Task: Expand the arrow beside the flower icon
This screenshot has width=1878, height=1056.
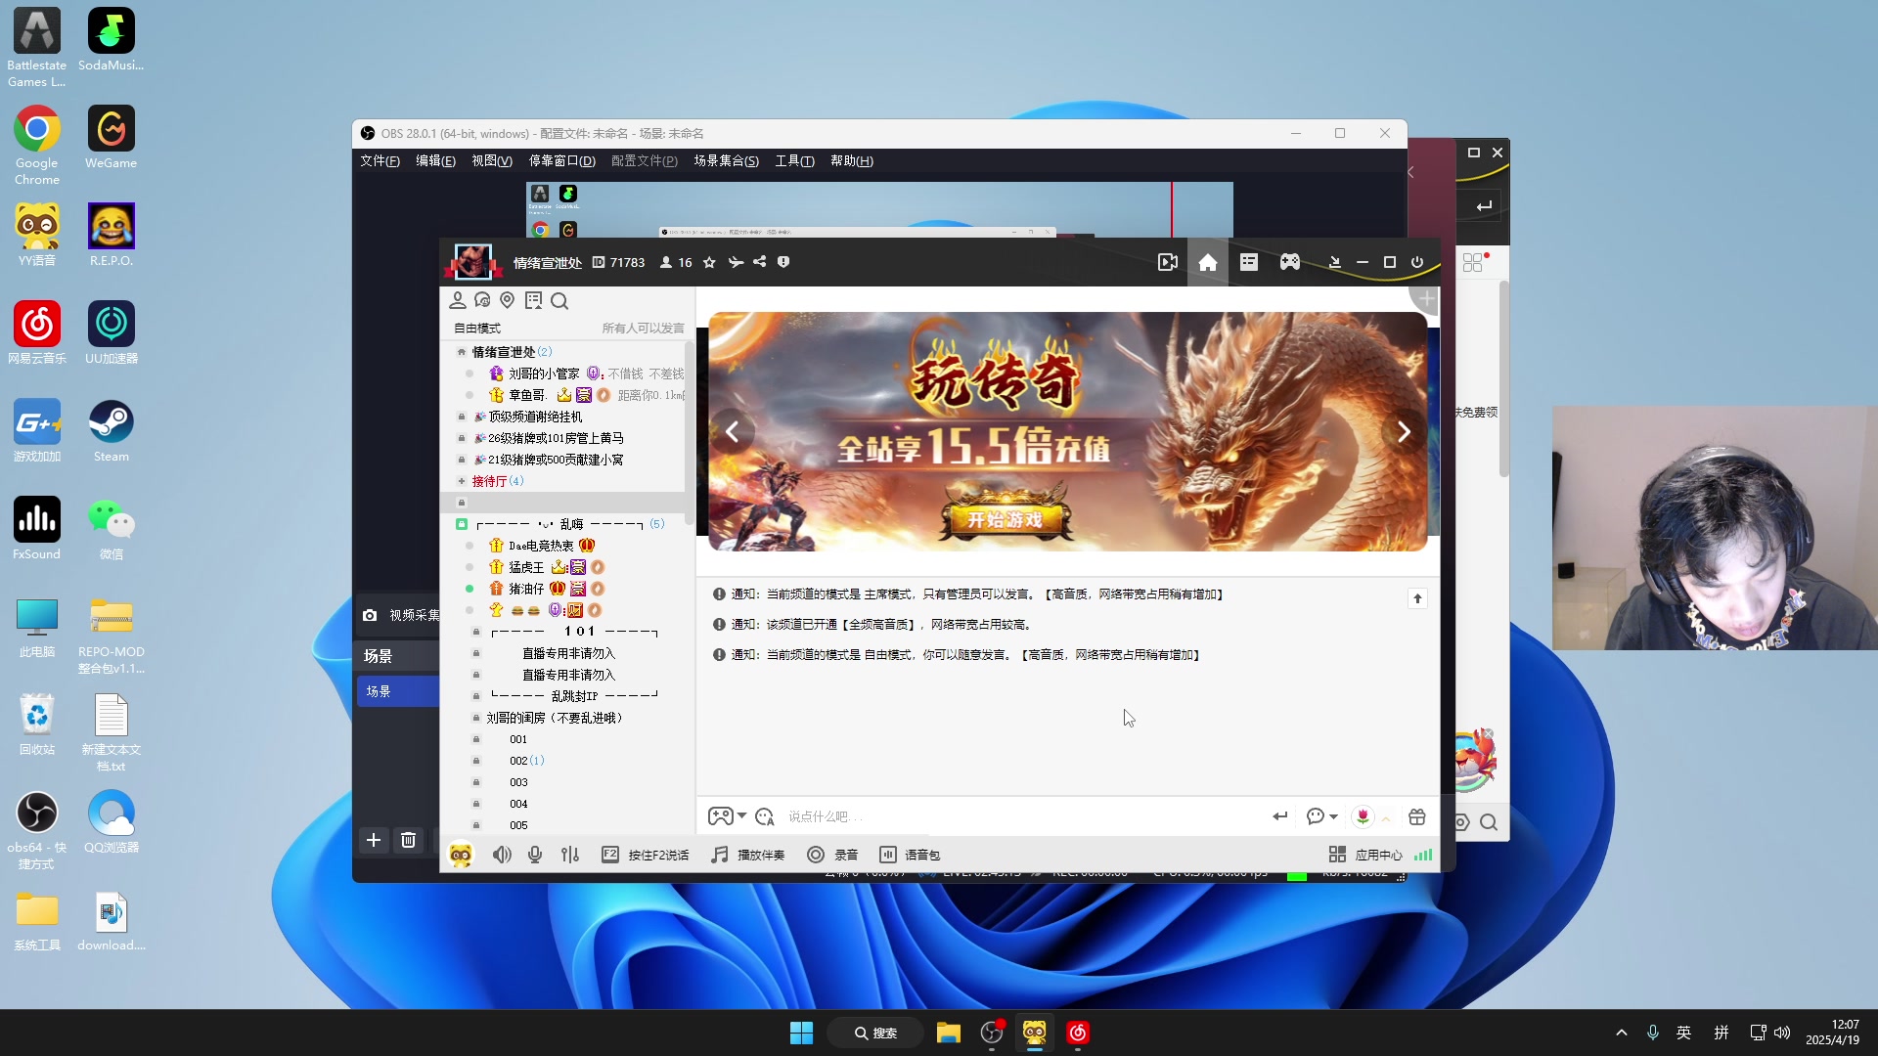Action: pos(1386,818)
